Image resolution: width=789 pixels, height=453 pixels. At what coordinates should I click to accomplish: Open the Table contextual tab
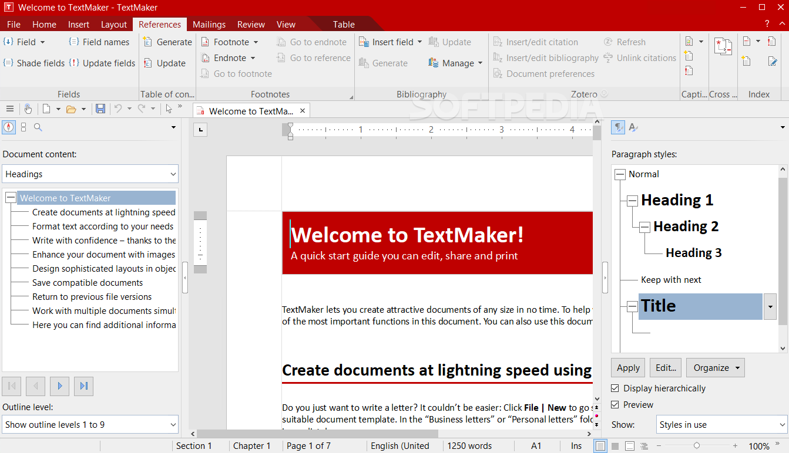coord(344,25)
